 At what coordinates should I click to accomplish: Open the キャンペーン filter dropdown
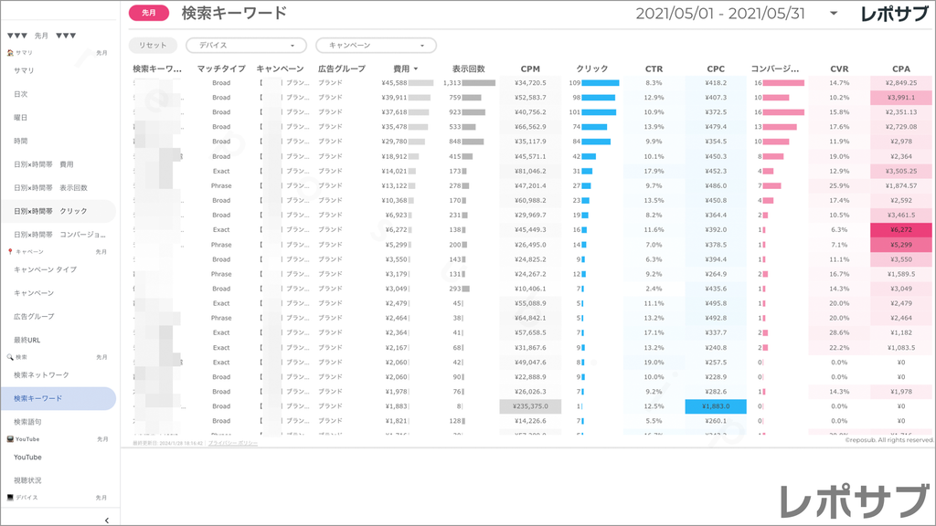click(375, 45)
